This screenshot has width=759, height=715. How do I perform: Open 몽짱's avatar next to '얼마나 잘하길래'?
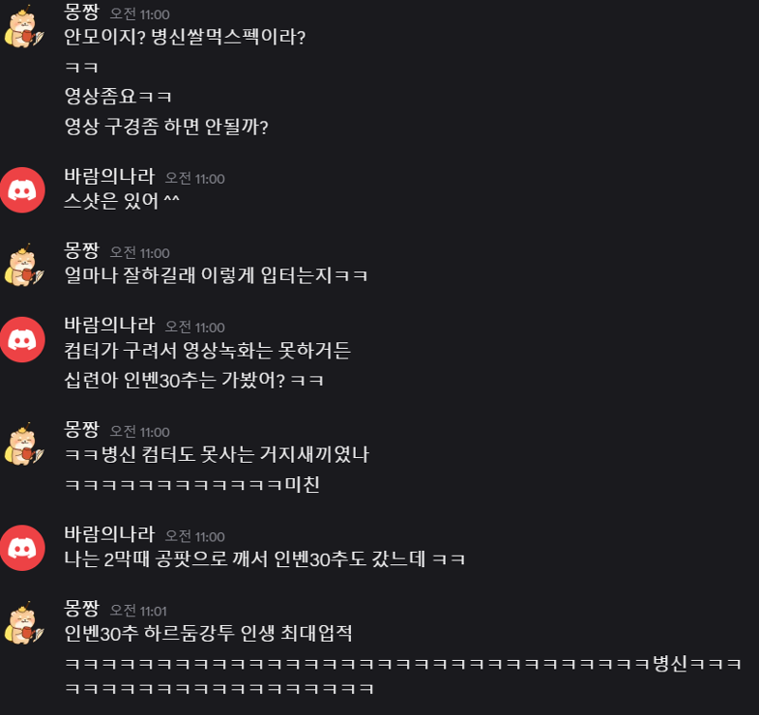click(23, 266)
